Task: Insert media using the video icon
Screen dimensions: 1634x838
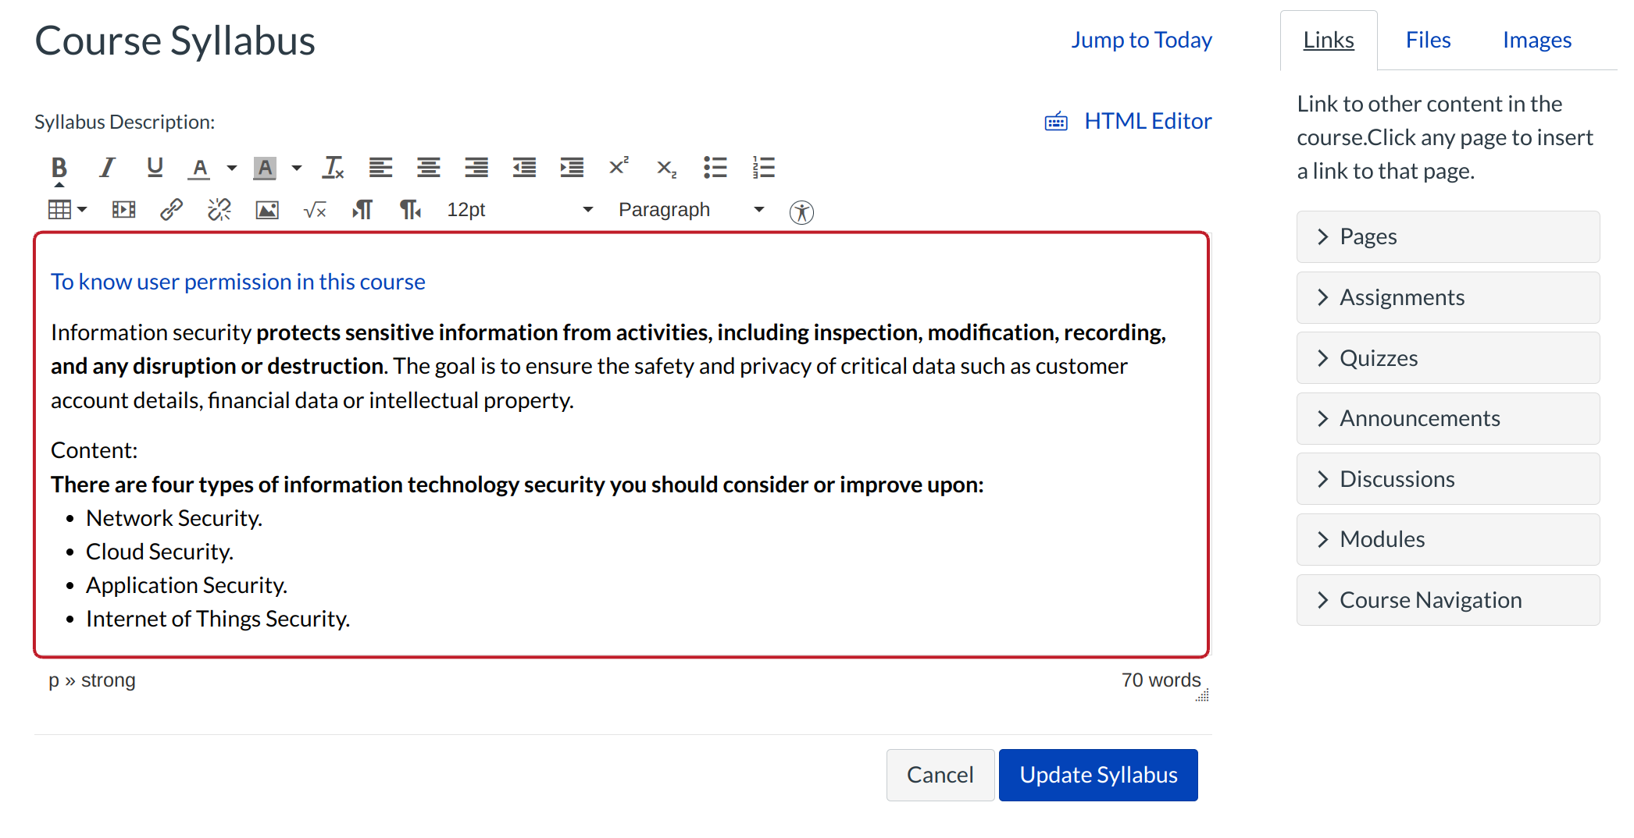Action: [x=123, y=210]
